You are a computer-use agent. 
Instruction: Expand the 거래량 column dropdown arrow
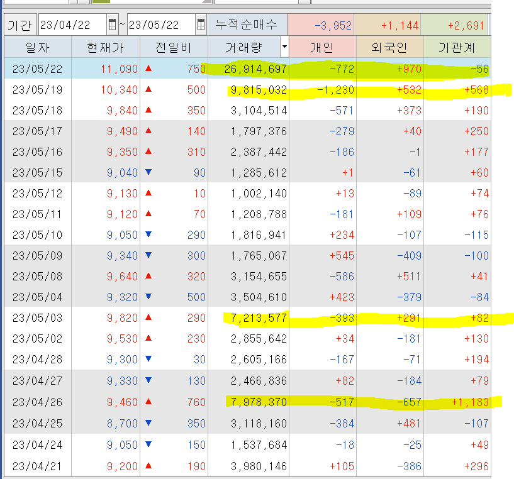point(284,47)
